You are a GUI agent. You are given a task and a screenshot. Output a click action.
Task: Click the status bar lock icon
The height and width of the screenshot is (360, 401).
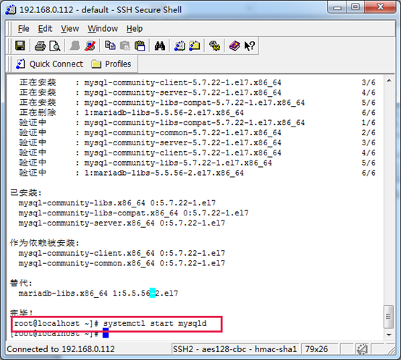coord(362,349)
